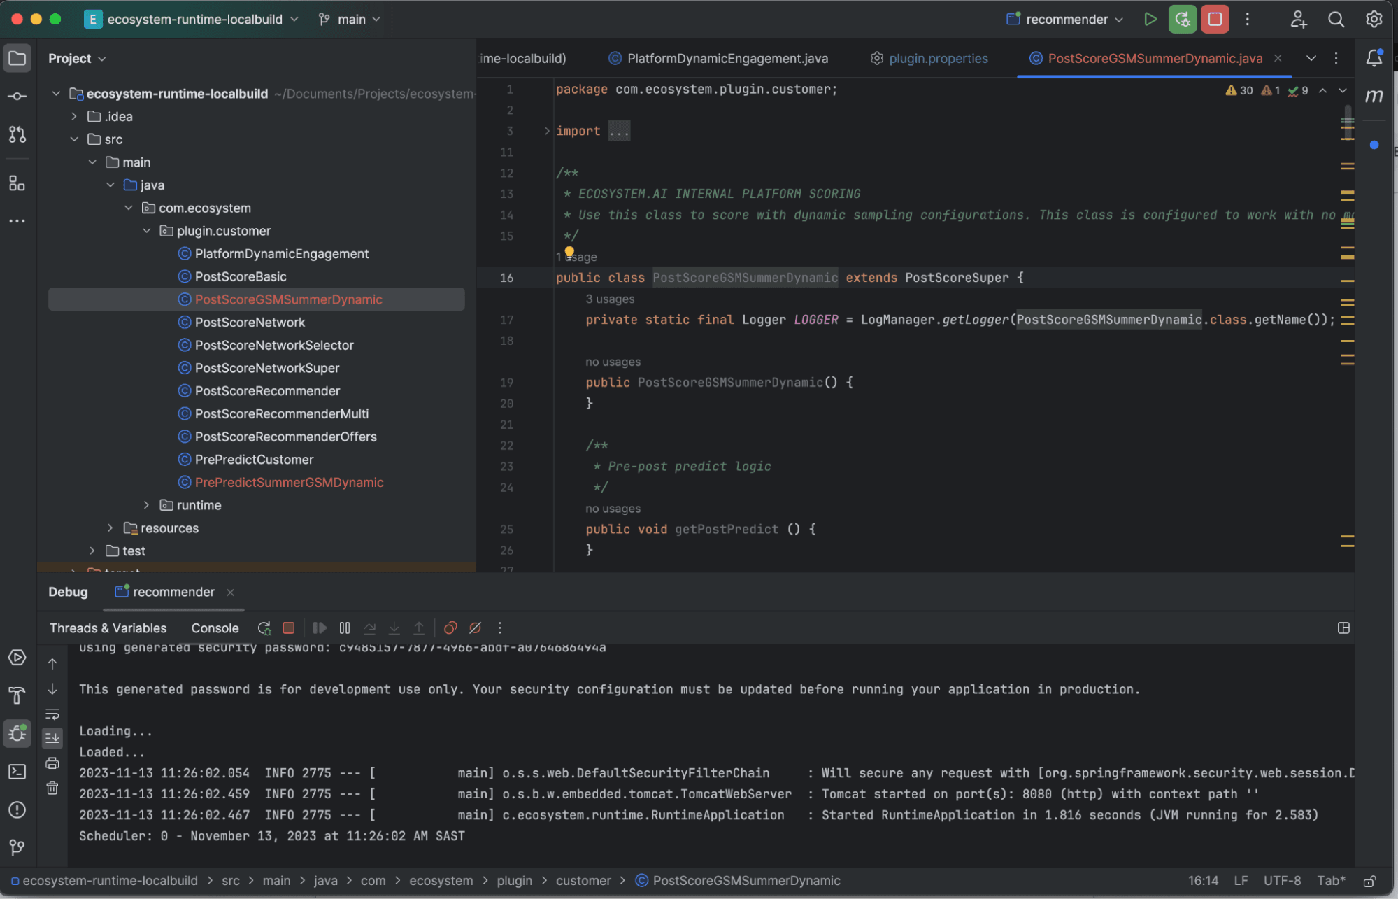Viewport: 1398px width, 899px height.
Task: Open the Terminal tool window
Action: [17, 771]
